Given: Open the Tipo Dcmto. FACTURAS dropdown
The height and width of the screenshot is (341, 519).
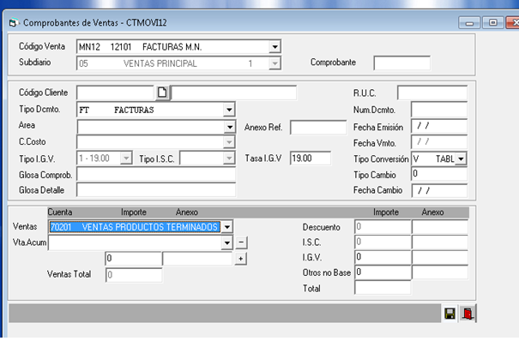Looking at the screenshot, I should tap(229, 110).
